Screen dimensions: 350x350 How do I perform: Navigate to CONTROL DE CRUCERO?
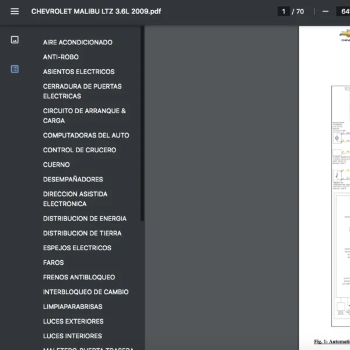click(79, 150)
